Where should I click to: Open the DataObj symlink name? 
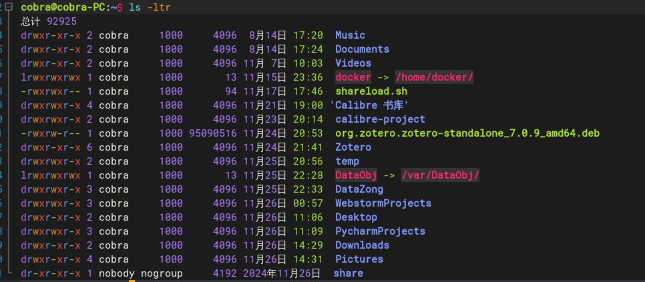coord(357,175)
